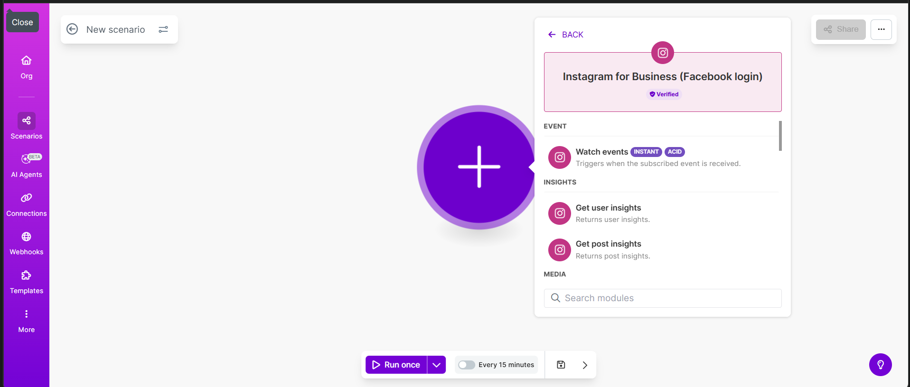Open Webhooks from sidebar
The width and height of the screenshot is (910, 387).
(27, 237)
